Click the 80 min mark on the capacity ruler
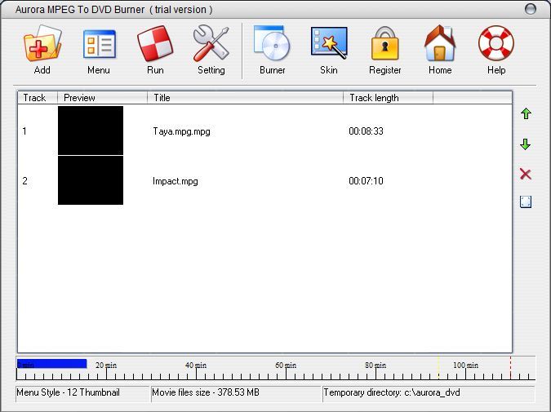This screenshot has height=412, width=551. coord(375,365)
